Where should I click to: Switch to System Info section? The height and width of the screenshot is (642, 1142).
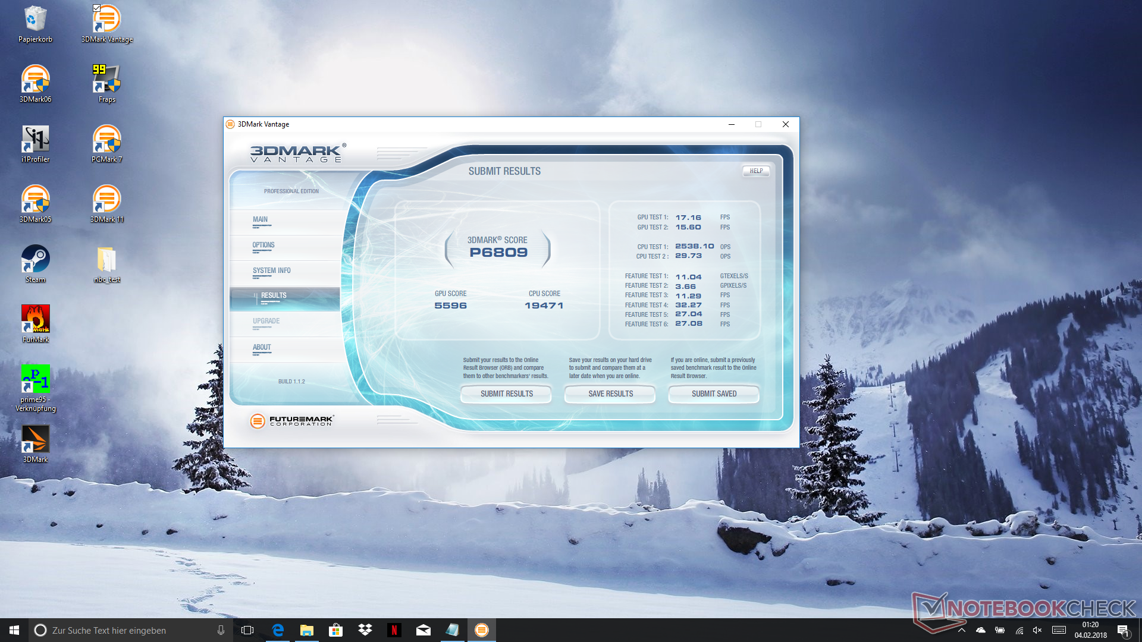[271, 270]
